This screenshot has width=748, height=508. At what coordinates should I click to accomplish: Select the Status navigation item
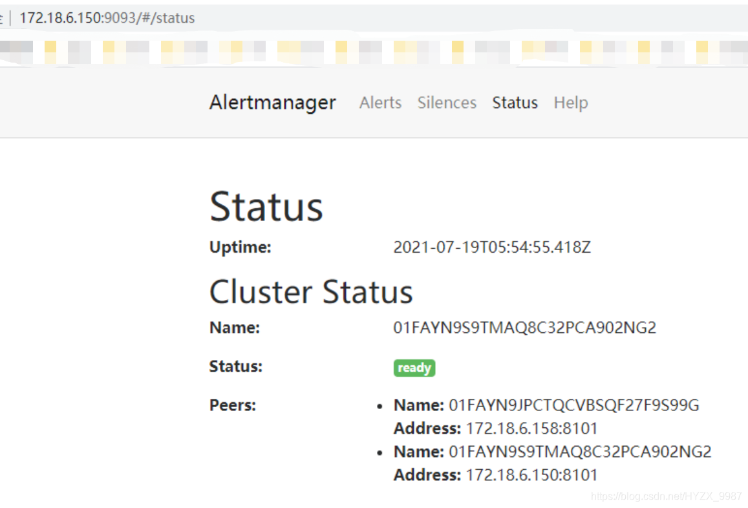(x=515, y=102)
